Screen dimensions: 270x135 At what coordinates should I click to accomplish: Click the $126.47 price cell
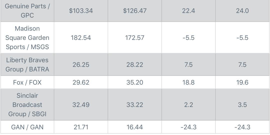click(x=135, y=11)
